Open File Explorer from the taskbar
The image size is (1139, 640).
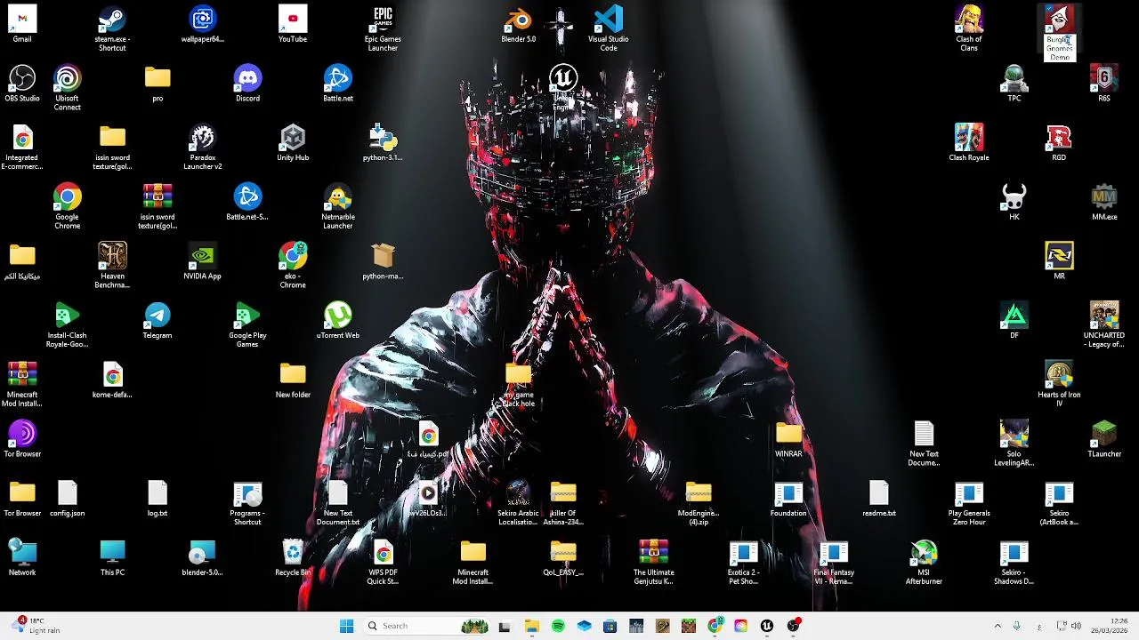531,626
